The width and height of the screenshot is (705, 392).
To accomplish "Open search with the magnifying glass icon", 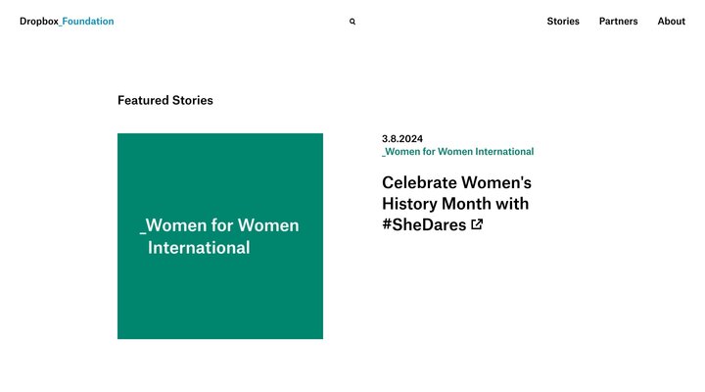I will pos(352,22).
